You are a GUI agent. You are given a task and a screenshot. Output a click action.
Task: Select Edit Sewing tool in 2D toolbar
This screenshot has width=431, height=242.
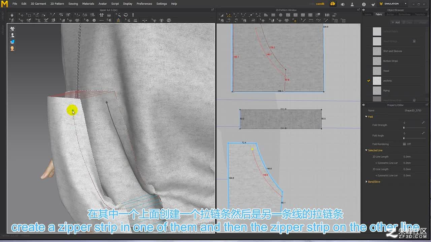click(221, 21)
